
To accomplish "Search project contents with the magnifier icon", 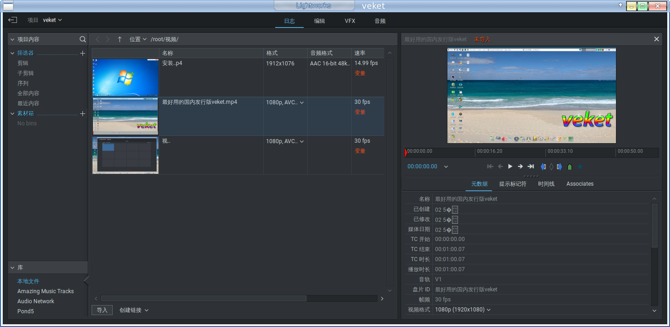I will (x=82, y=39).
